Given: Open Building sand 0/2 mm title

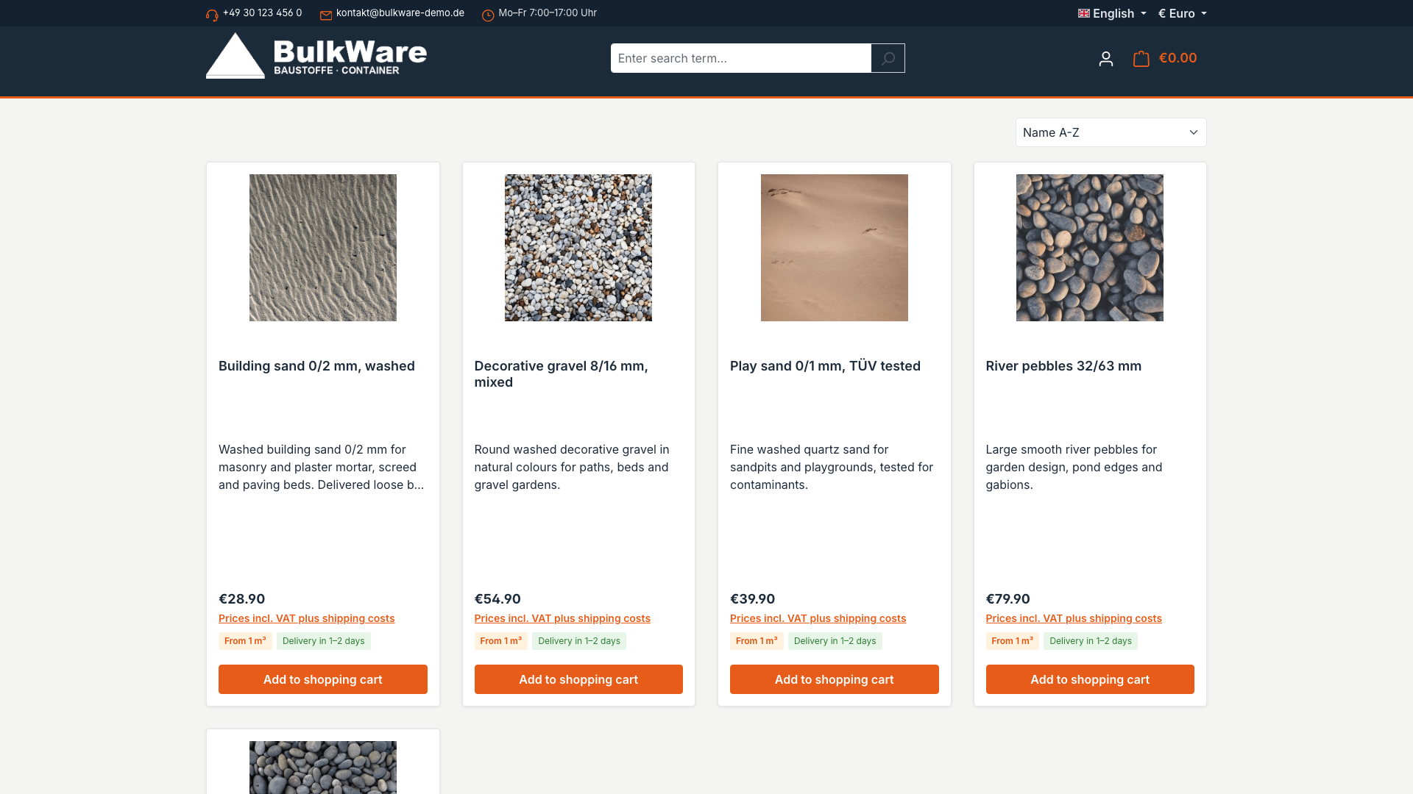Looking at the screenshot, I should pyautogui.click(x=316, y=366).
